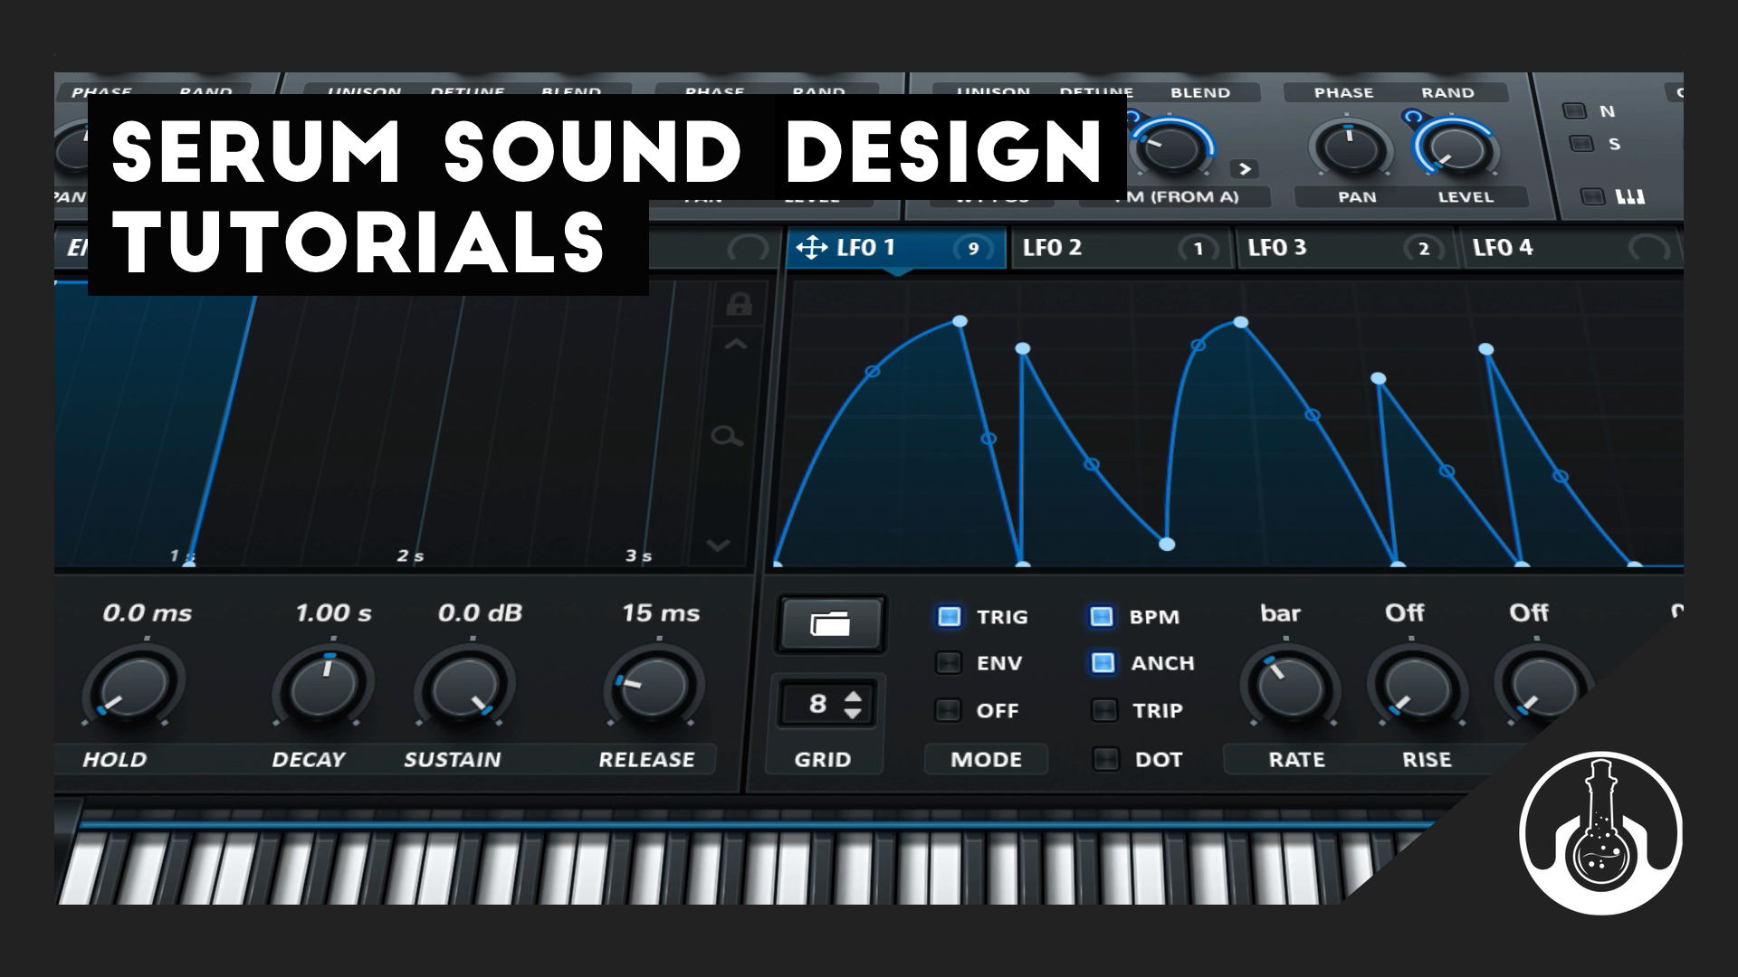Enable ENV trigger mode for LFO 1
This screenshot has height=977, width=1738.
click(x=949, y=663)
